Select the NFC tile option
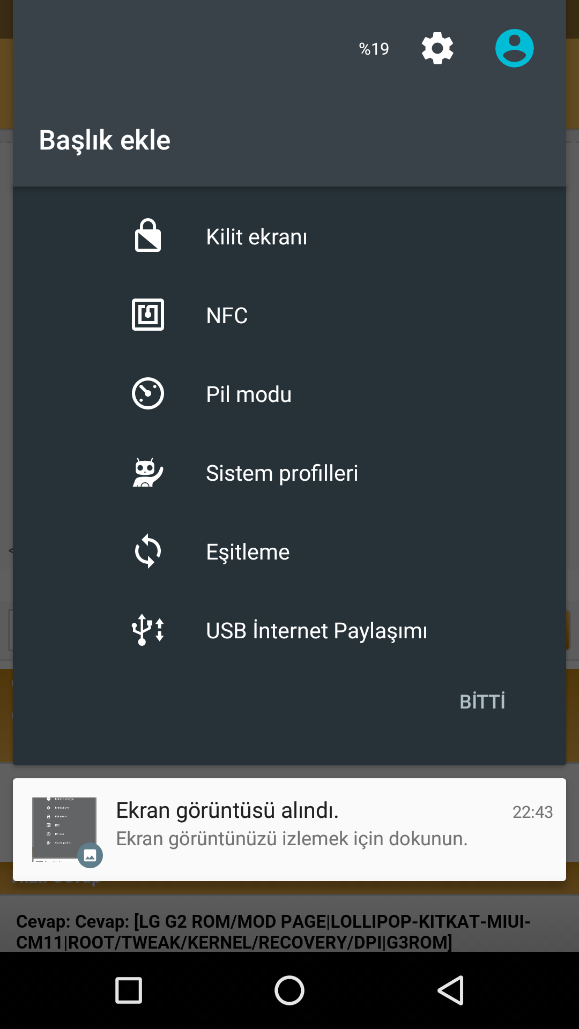579x1029 pixels. [289, 315]
